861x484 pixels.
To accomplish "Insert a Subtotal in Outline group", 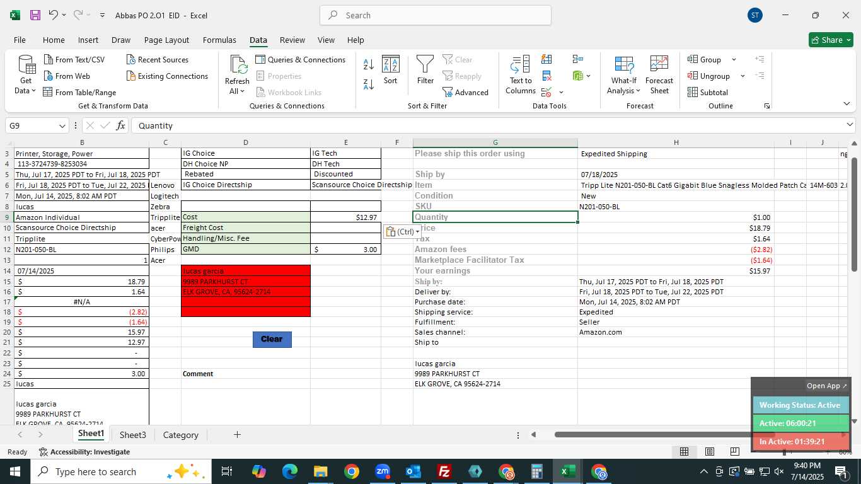I will [708, 92].
